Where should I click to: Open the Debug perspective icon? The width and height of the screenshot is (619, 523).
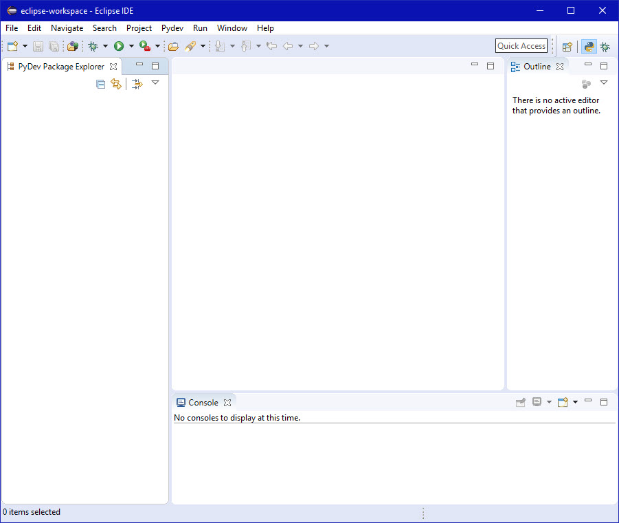pyautogui.click(x=605, y=46)
